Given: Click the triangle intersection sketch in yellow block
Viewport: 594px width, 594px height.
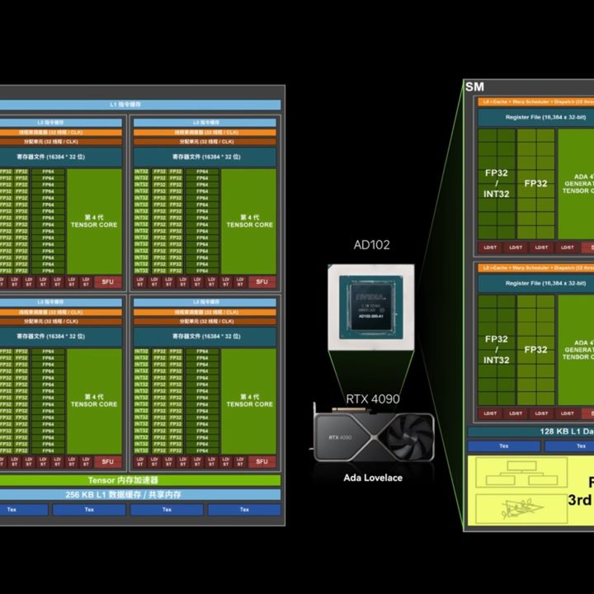Looking at the screenshot, I should tap(521, 509).
